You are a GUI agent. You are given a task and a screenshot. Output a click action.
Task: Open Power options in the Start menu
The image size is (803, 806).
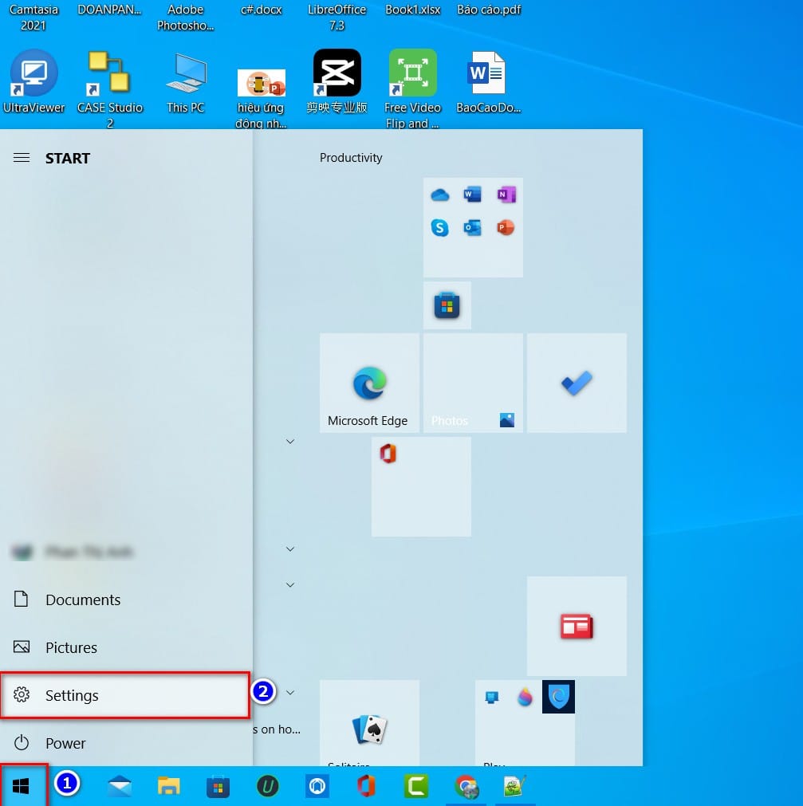[x=67, y=743]
